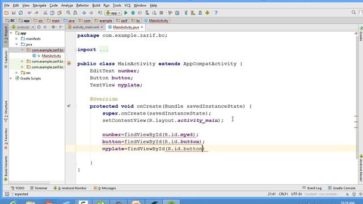Redo via the toolbar arrow icon
Image resolution: width=363 pixels, height=204 pixels.
tap(36, 13)
